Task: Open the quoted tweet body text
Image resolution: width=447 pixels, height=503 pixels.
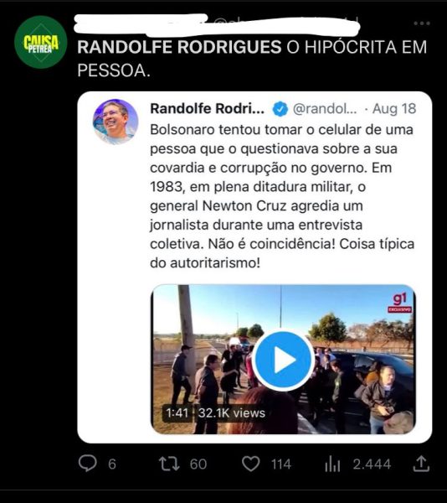Action: [x=282, y=196]
